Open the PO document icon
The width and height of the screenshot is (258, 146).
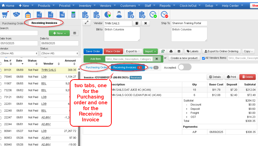pos(39,15)
